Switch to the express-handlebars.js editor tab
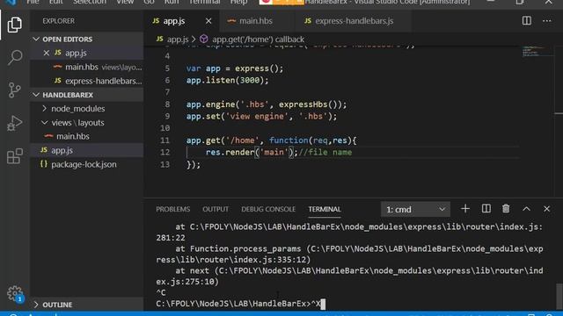Viewport: 563px width, 316px height. (x=354, y=21)
